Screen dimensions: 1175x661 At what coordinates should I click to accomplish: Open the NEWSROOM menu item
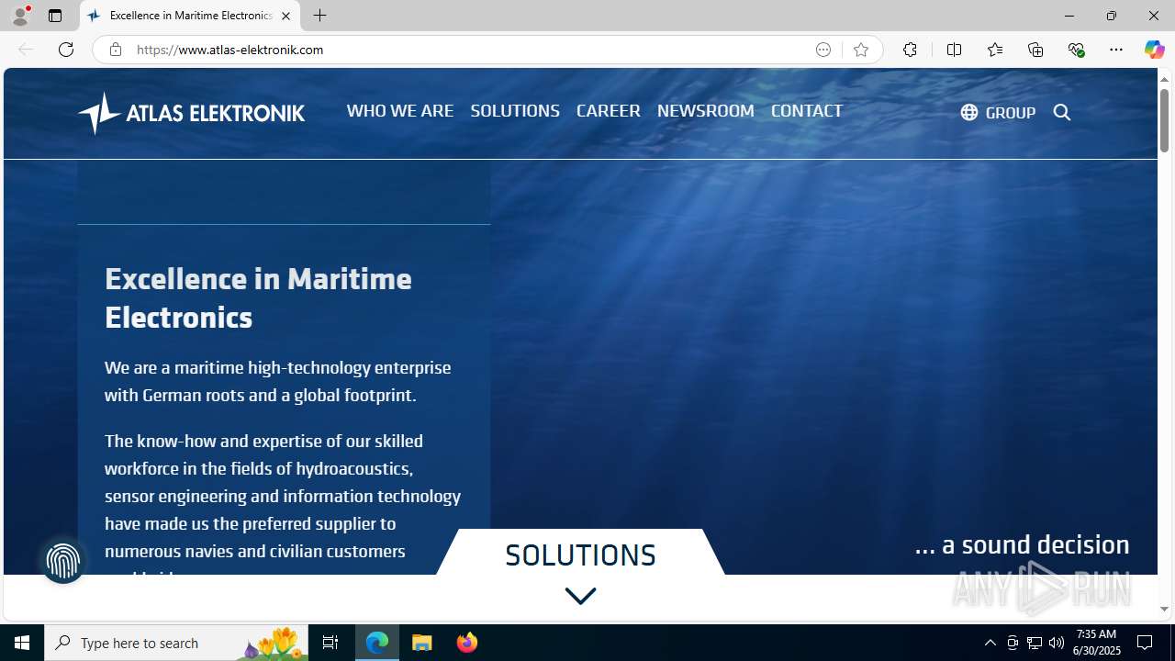[706, 110]
